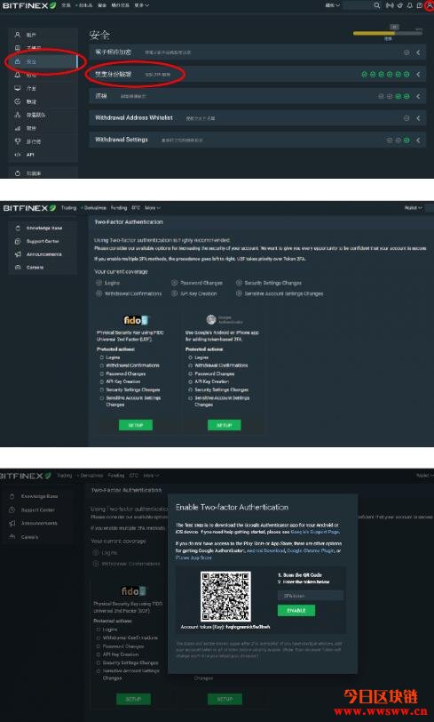The height and width of the screenshot is (722, 434).
Task: Open the Trading menu on the page with no dialog
Action: (69, 208)
